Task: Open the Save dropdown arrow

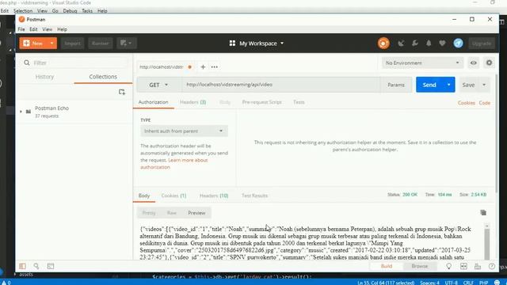Action: (x=484, y=85)
